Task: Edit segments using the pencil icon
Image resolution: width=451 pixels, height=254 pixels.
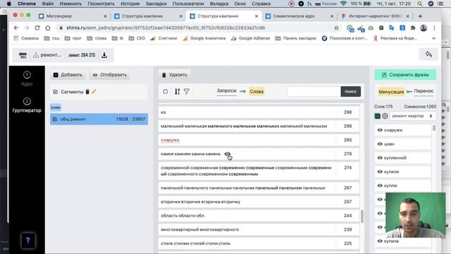Action: tap(94, 92)
